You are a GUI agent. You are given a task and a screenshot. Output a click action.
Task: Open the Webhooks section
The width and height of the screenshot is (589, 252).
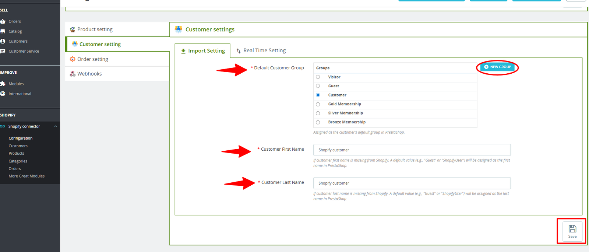click(x=117, y=74)
